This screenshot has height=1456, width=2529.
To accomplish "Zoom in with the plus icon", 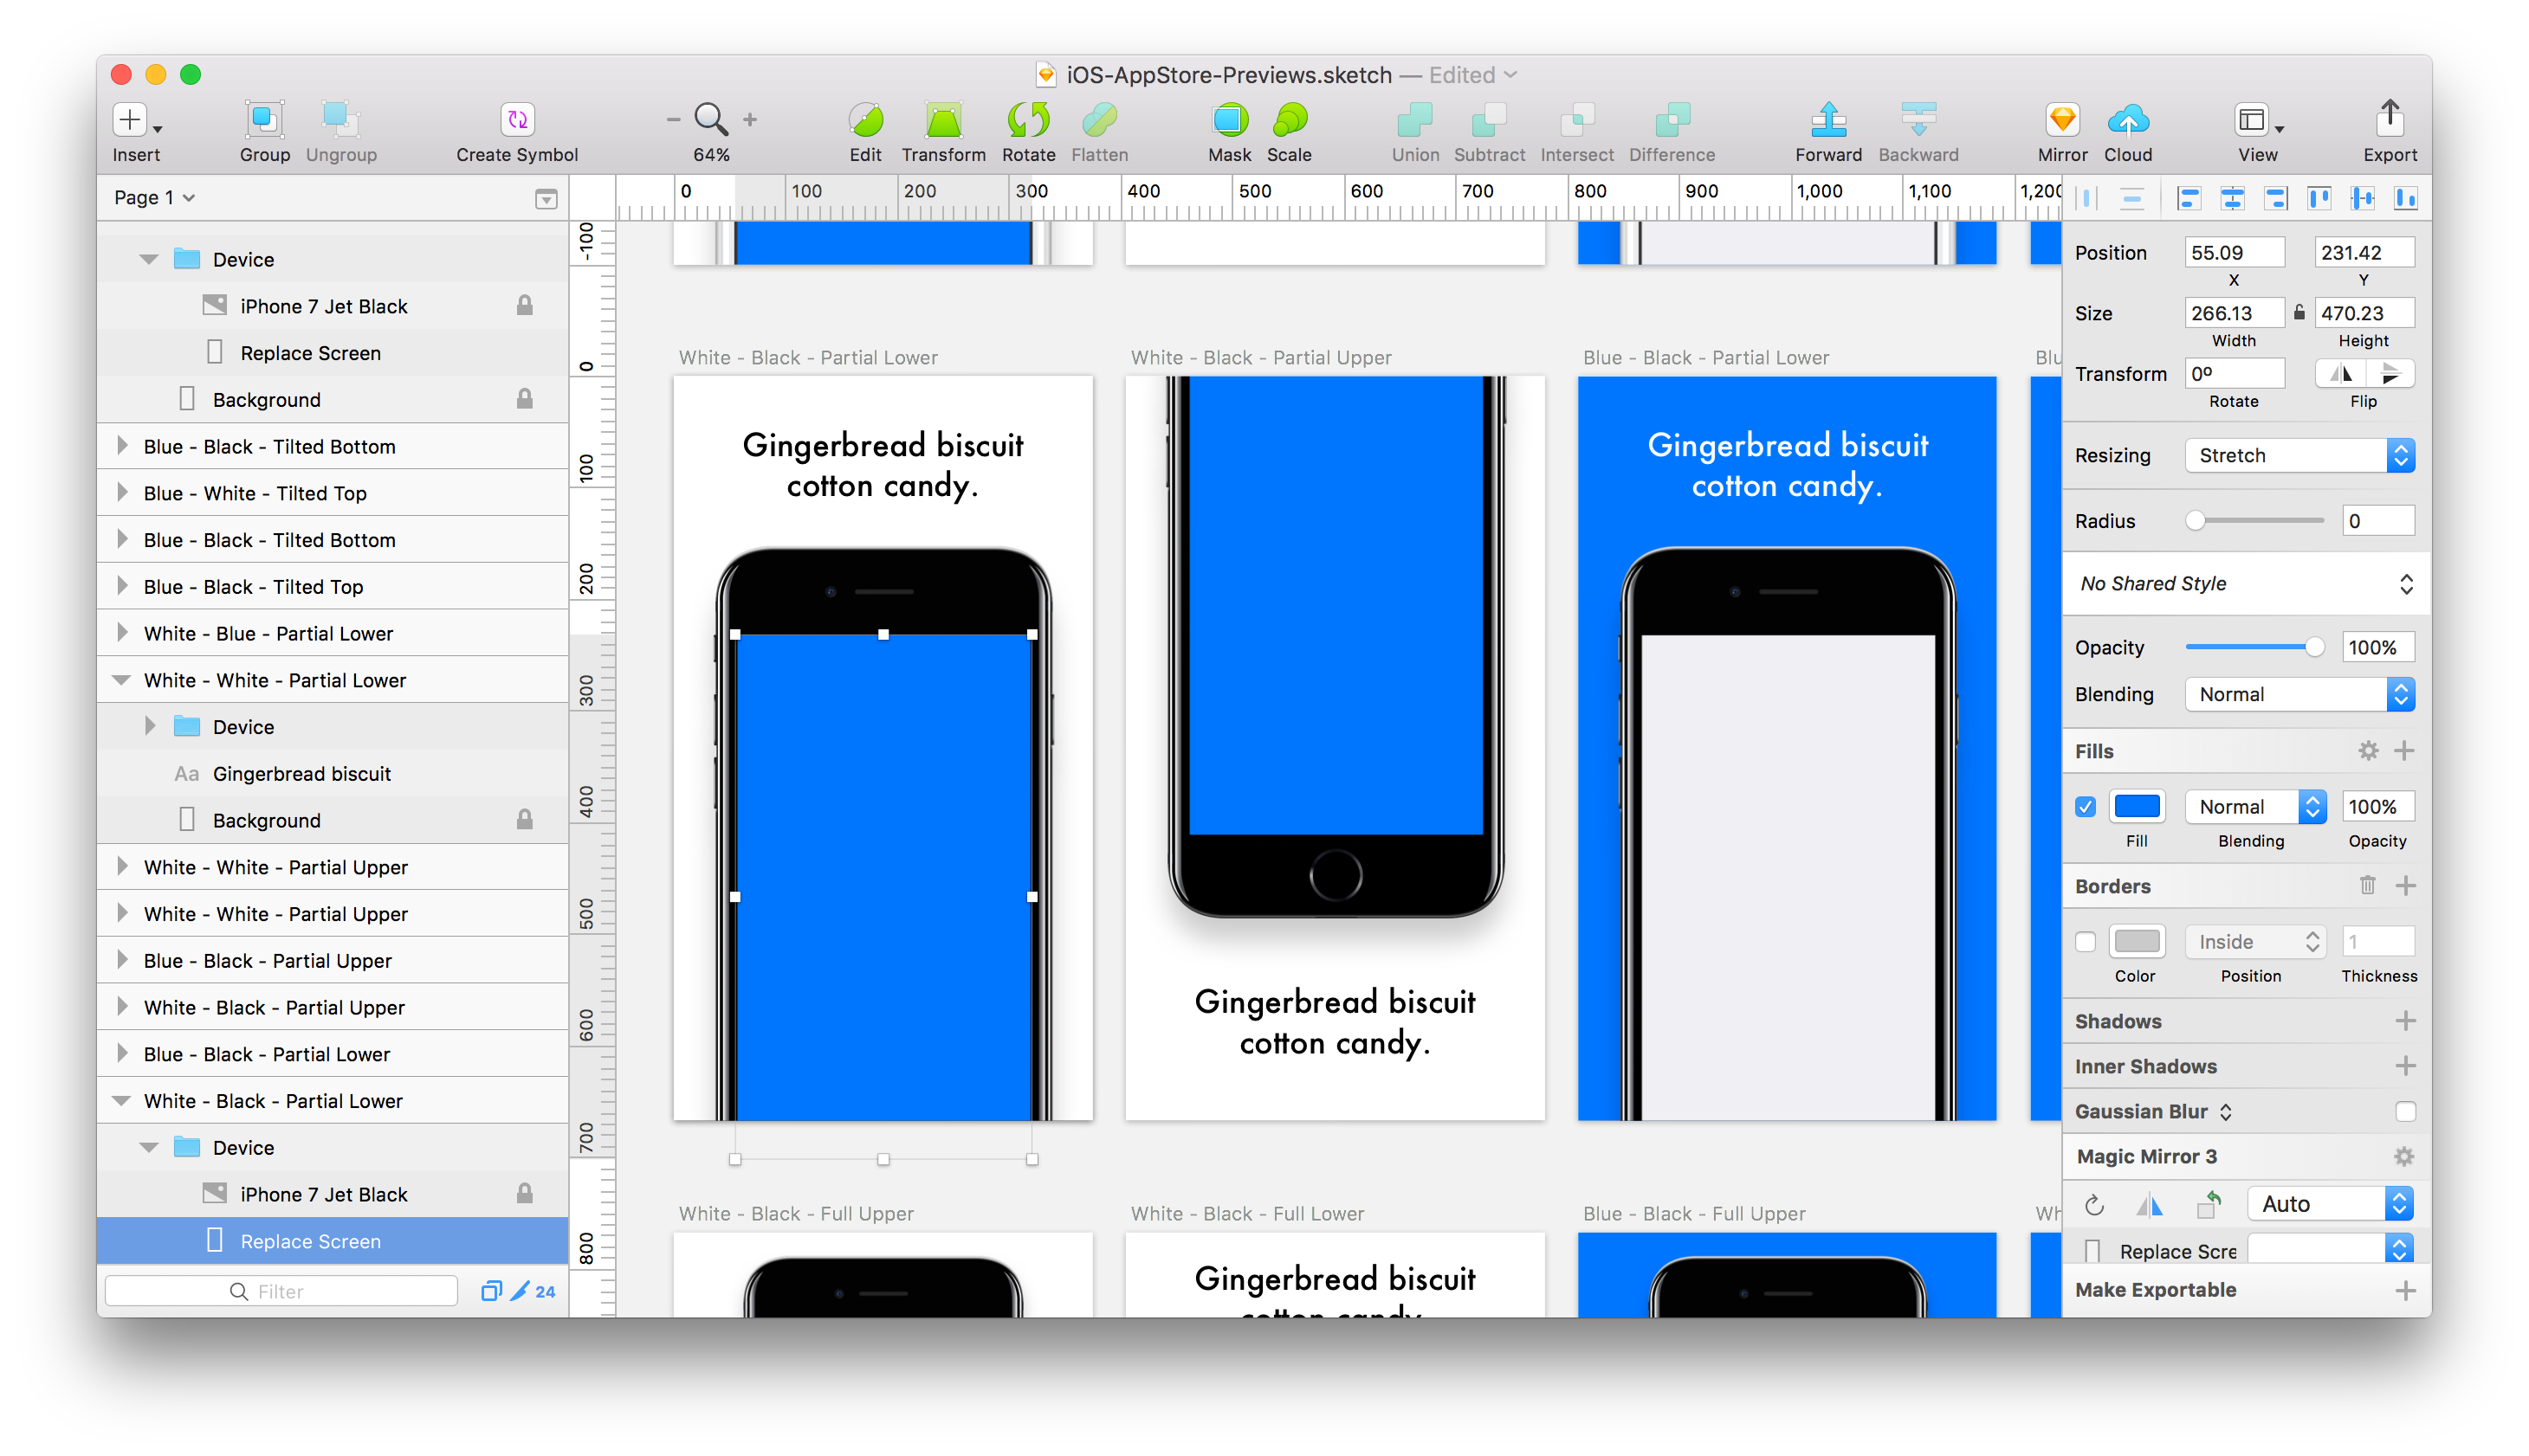I will coord(749,120).
